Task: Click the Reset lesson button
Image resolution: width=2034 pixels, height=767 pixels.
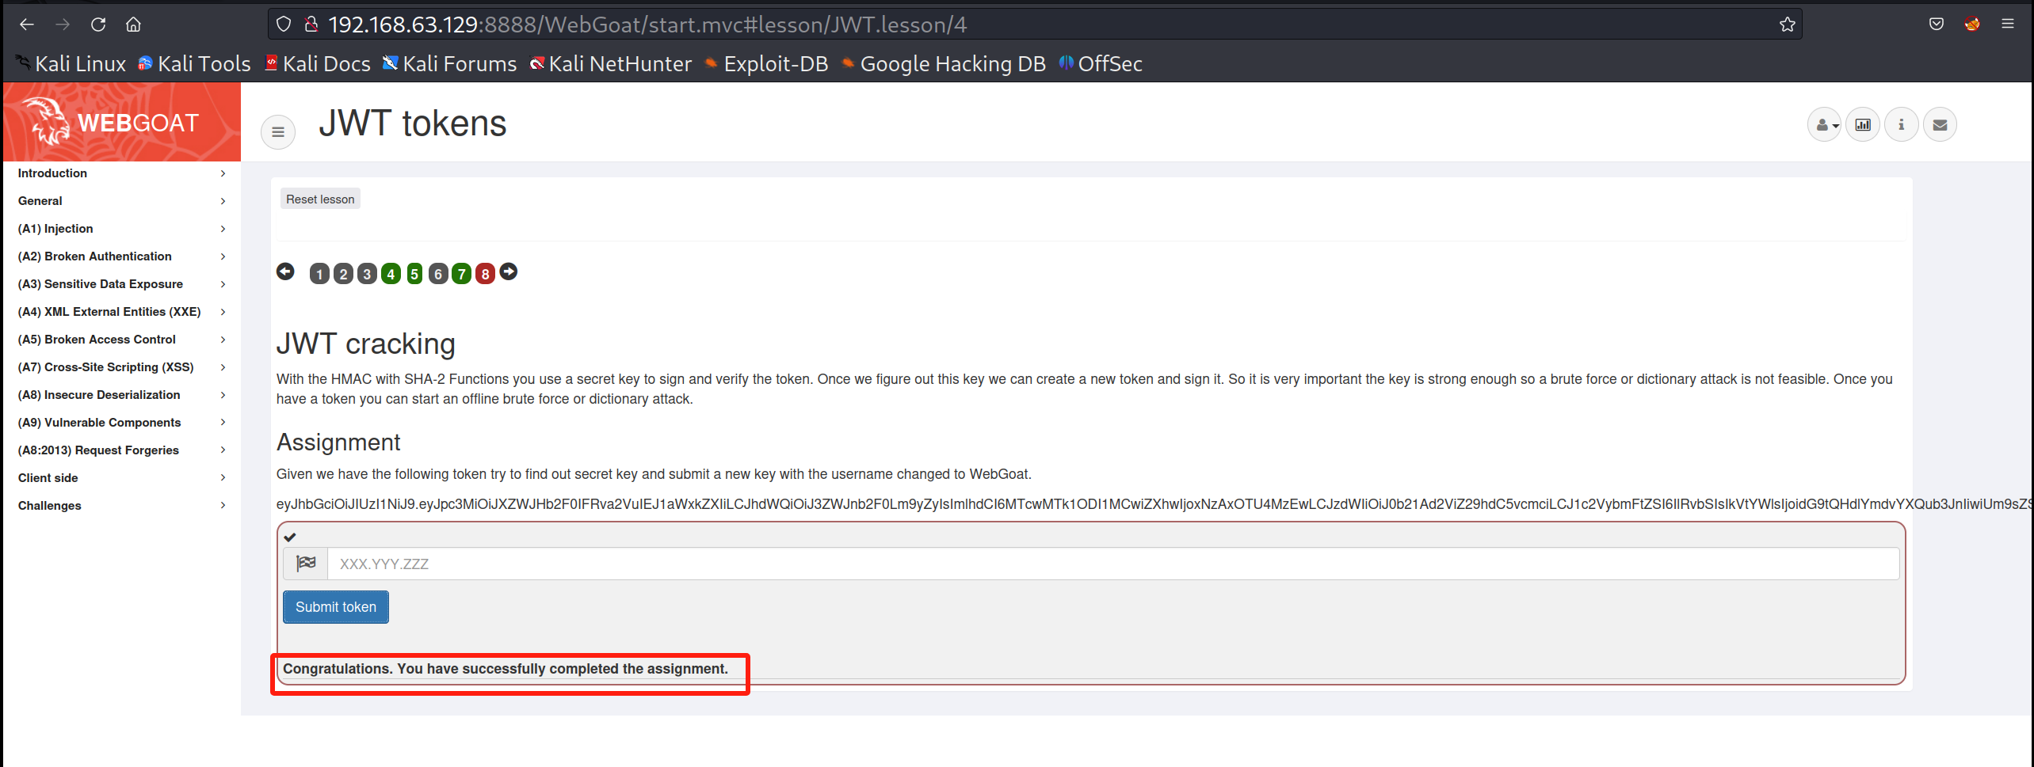Action: click(x=320, y=199)
